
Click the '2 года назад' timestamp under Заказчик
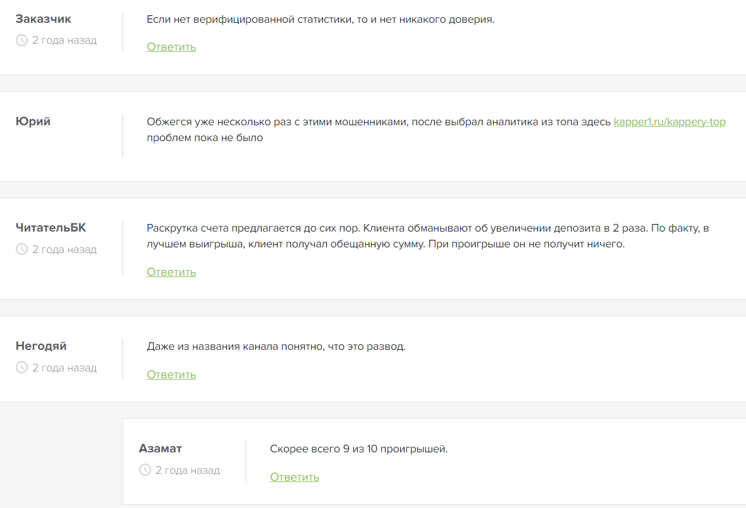click(64, 40)
